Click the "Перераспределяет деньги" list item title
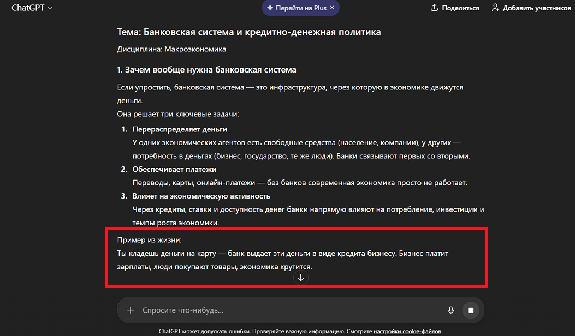The width and height of the screenshot is (575, 336). [180, 129]
